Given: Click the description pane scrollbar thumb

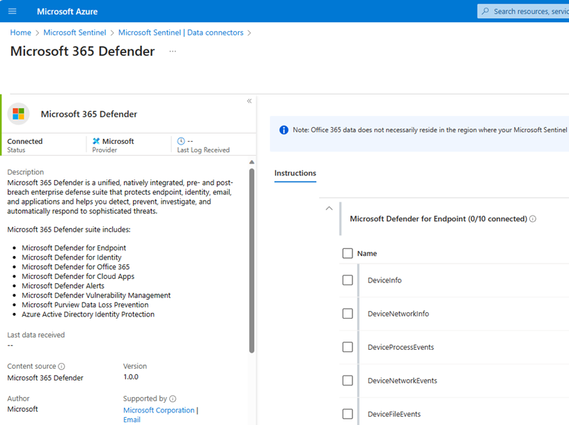Looking at the screenshot, I should click(252, 261).
